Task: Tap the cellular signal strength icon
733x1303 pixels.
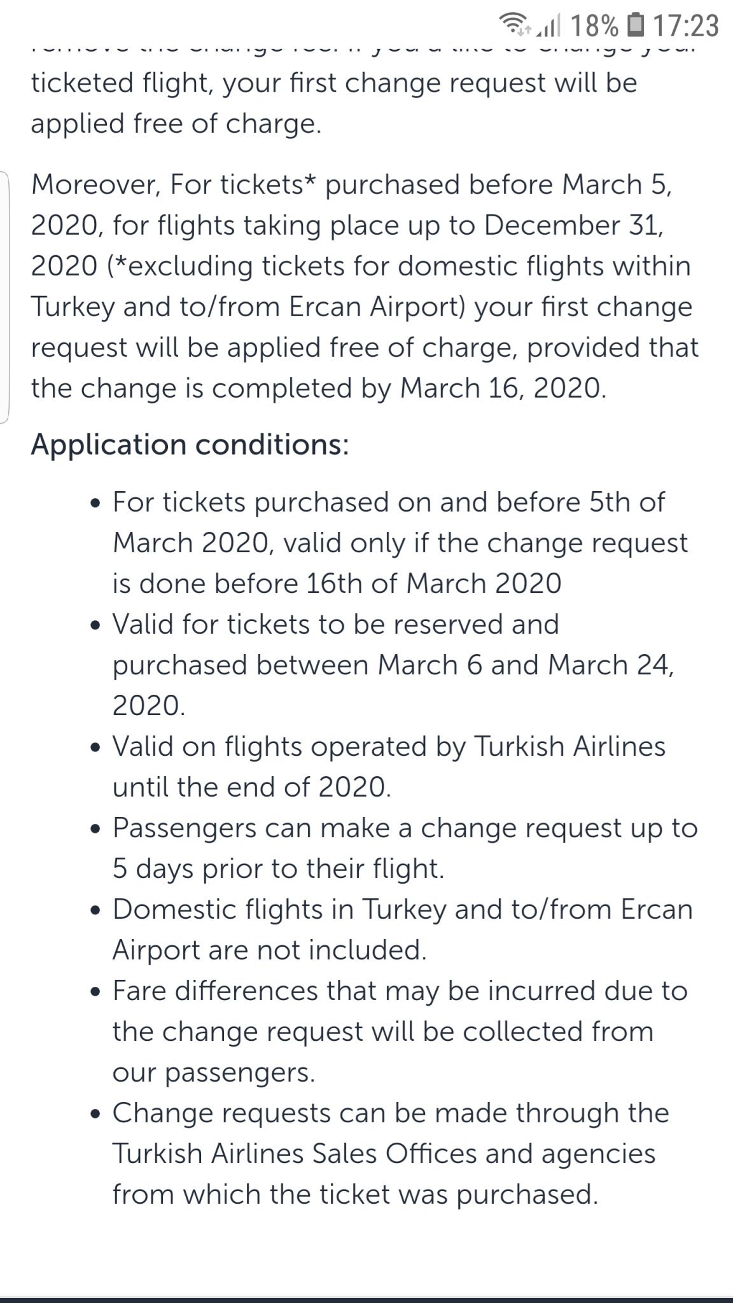Action: [548, 25]
